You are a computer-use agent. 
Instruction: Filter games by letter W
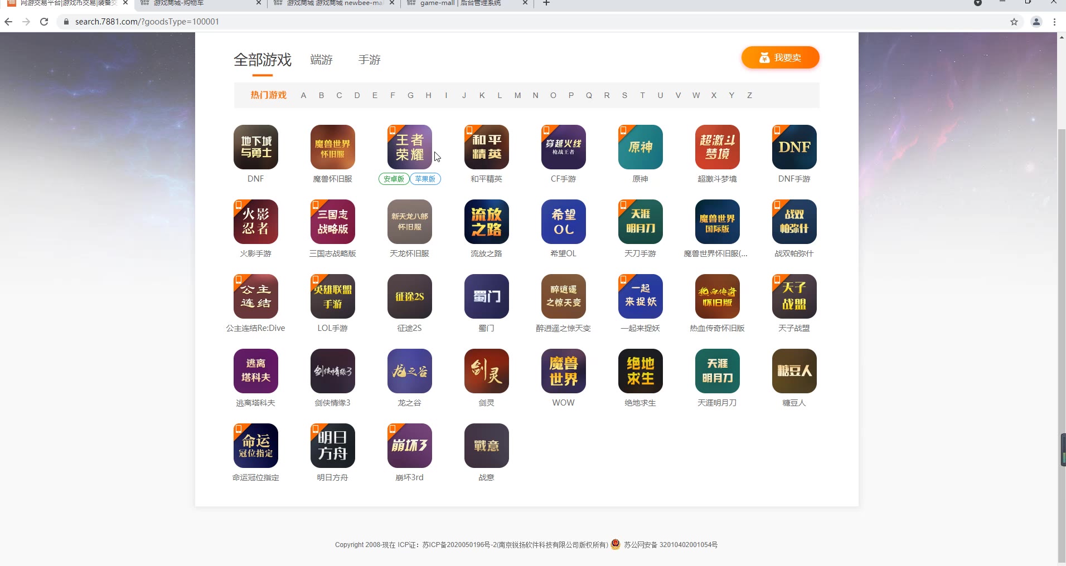point(696,95)
